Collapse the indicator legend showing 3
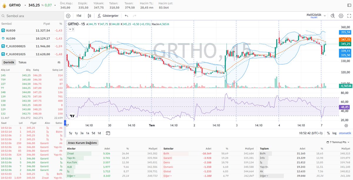 [71, 29]
